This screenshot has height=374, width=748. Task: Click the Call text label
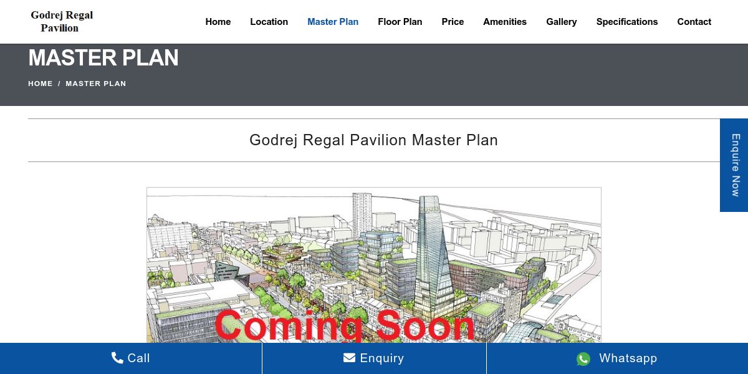coord(138,358)
